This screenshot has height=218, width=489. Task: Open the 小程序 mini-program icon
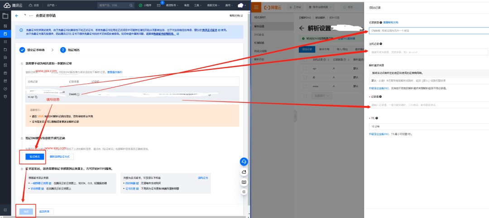141,5
